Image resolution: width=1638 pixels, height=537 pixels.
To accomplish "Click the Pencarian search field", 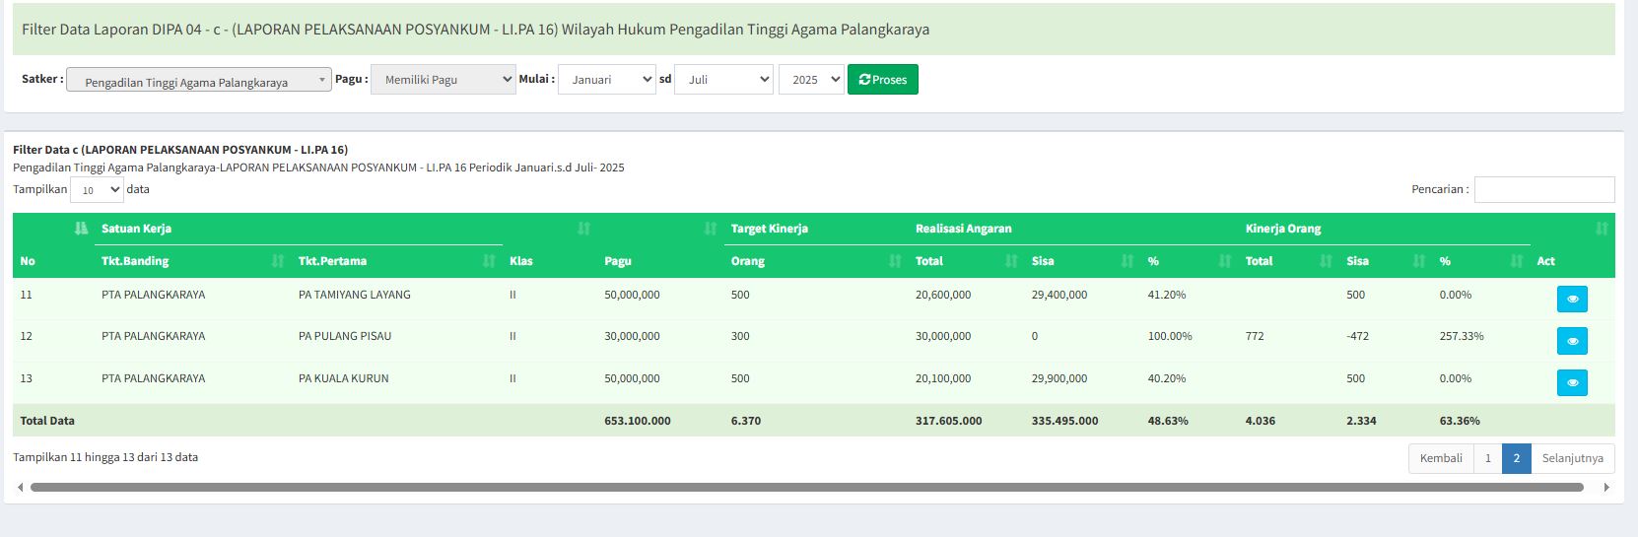I will 1543,189.
